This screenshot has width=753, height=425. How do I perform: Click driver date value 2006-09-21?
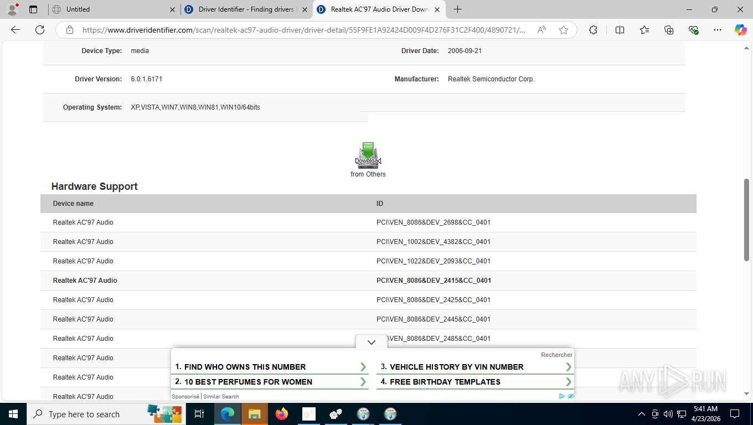tap(465, 51)
